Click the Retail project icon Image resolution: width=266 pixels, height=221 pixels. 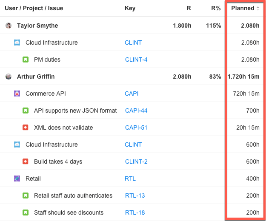pos(17,178)
